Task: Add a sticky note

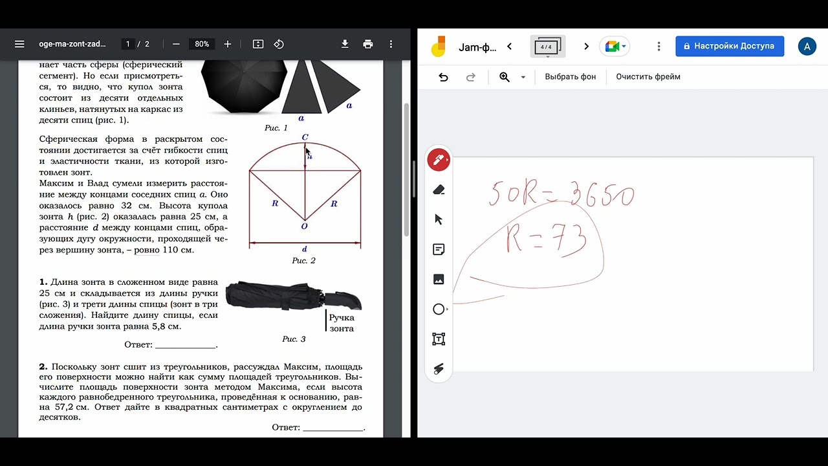Action: pos(439,249)
